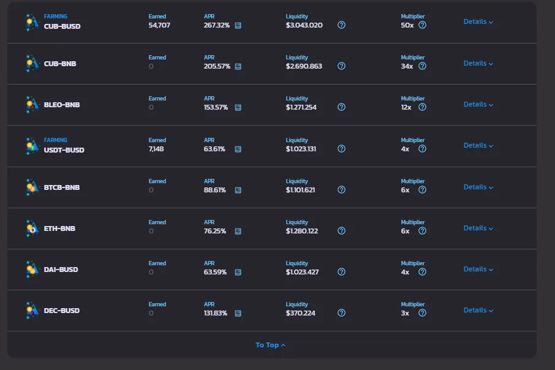Click the BLEO-BNB token pair icon
555x370 pixels.
(x=32, y=105)
